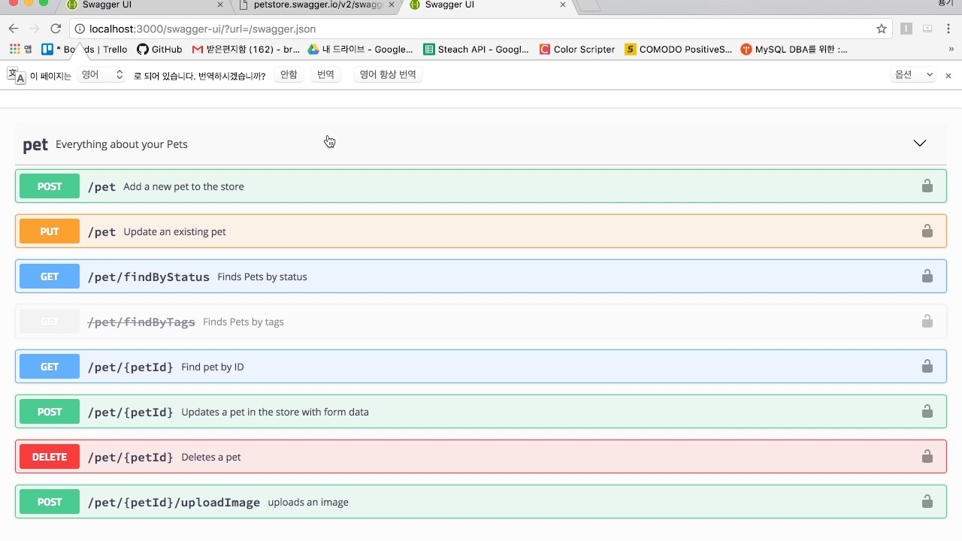Click the browser forward arrow
Screen dimensions: 962x541
34,29
